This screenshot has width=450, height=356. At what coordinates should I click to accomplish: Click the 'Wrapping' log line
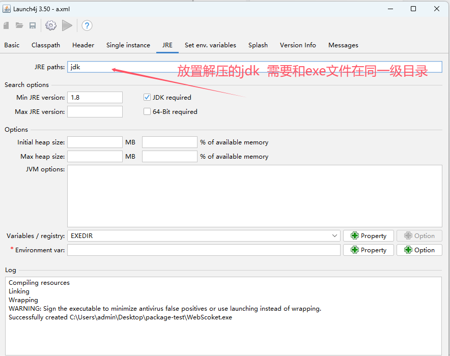(23, 300)
